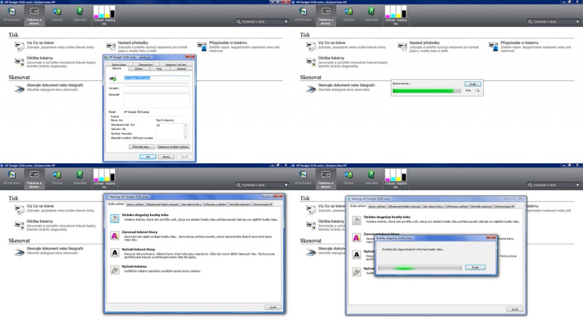The width and height of the screenshot is (583, 323).
Task: Click Předvolby tisku button in vlastnosti dialog
Action: pos(142,147)
